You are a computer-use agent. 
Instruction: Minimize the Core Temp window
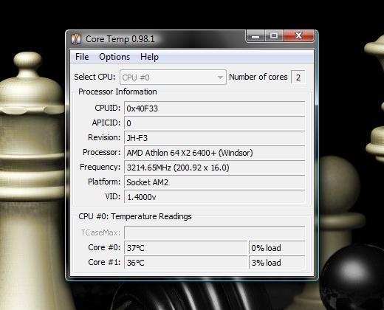(256, 36)
